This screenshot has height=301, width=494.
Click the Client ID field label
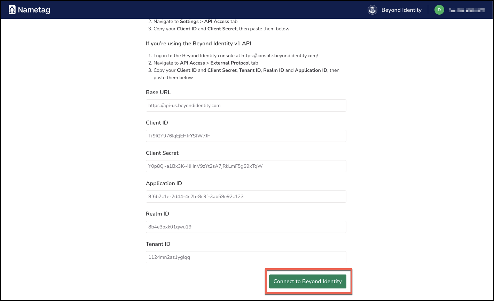[x=157, y=123]
